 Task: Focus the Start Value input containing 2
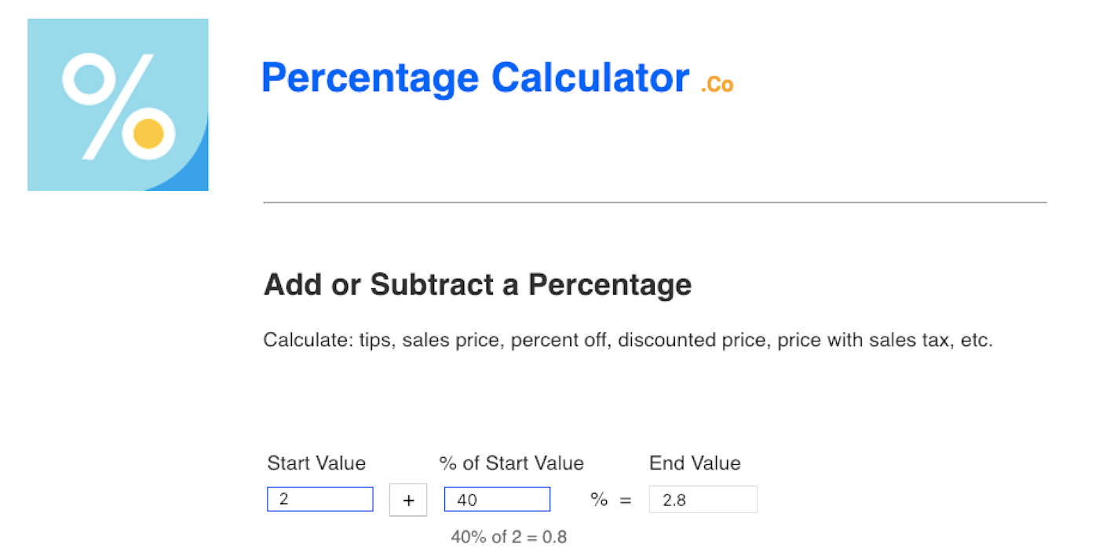[x=320, y=499]
